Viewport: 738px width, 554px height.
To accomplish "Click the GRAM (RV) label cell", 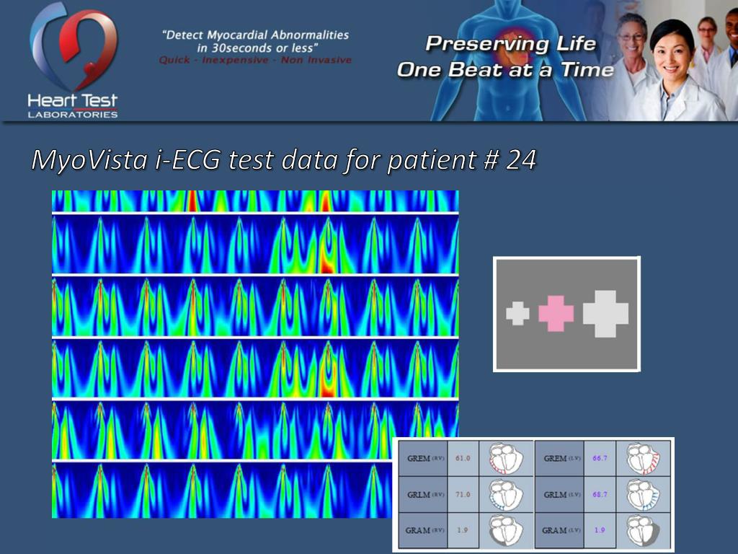I will click(x=423, y=530).
